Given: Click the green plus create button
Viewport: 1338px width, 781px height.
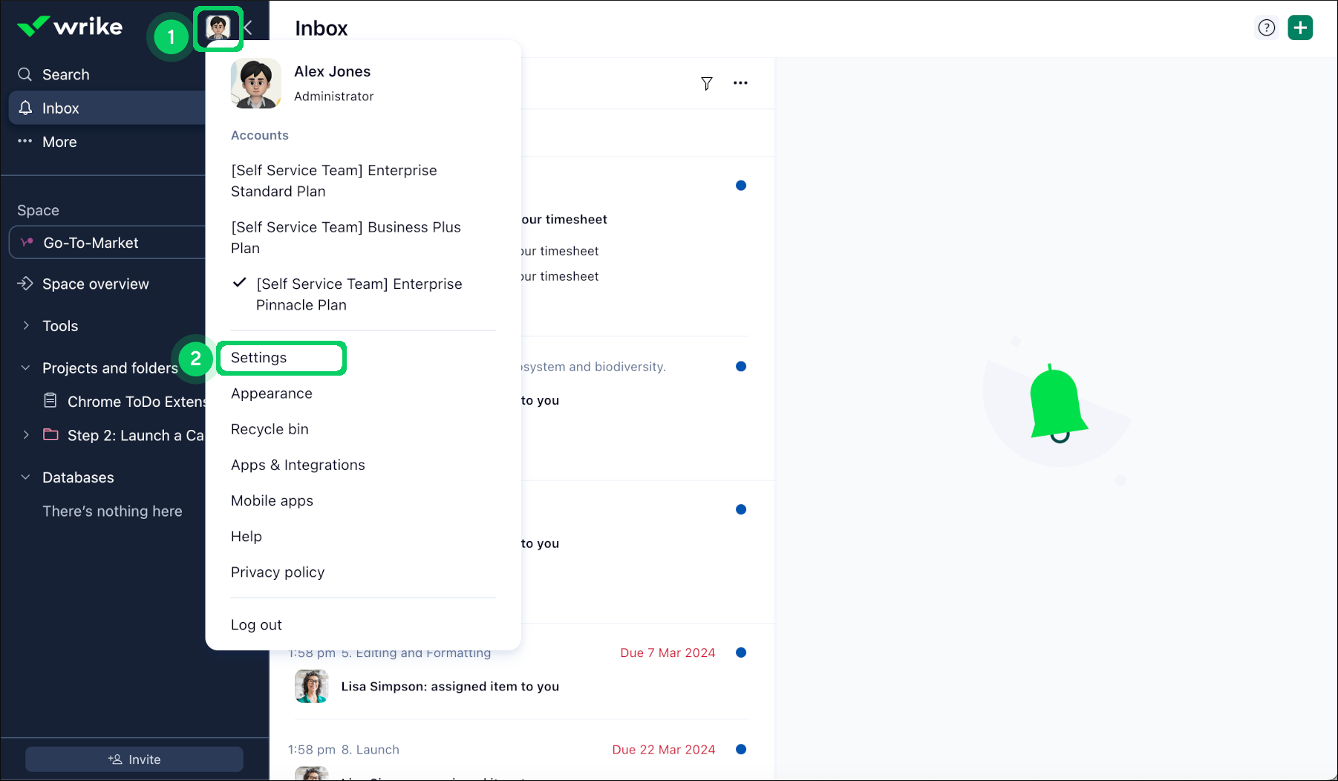Looking at the screenshot, I should pyautogui.click(x=1299, y=28).
